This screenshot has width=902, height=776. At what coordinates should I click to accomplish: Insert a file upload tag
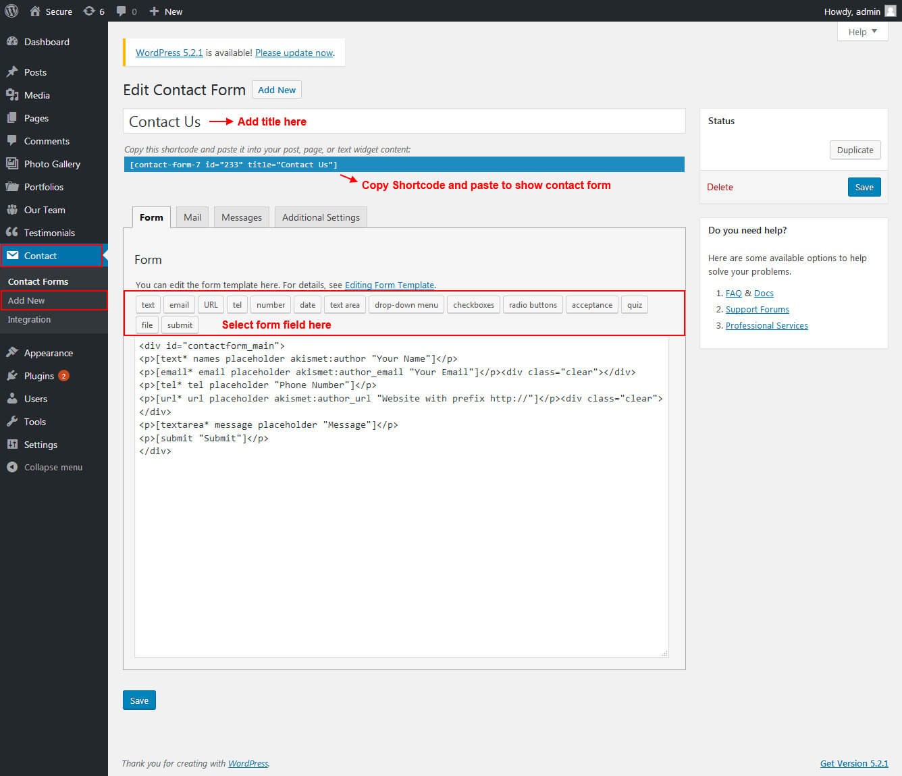pyautogui.click(x=147, y=325)
